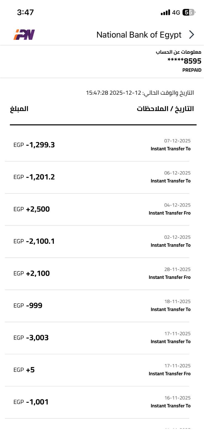Tap the 4G network indicator
The width and height of the screenshot is (204, 443).
pyautogui.click(x=176, y=12)
